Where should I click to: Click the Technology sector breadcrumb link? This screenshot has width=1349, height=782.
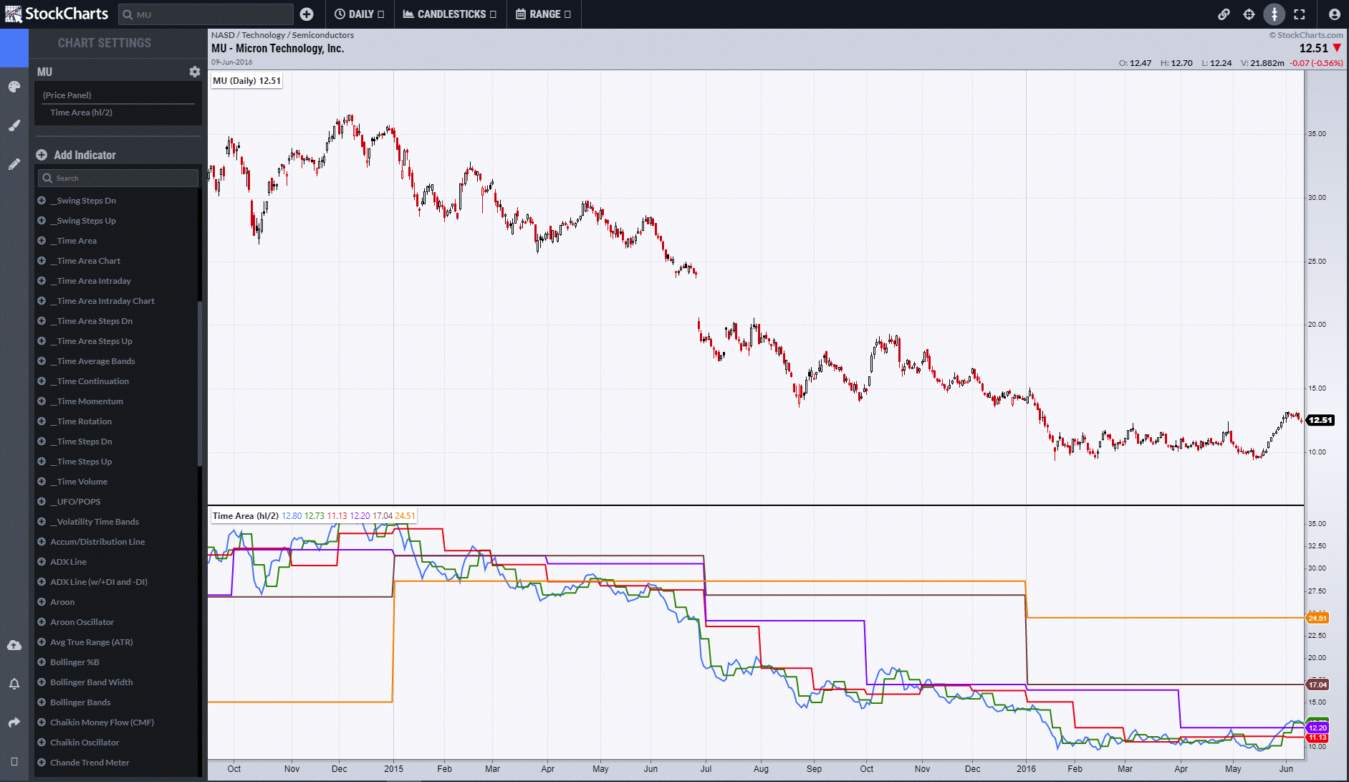point(263,35)
